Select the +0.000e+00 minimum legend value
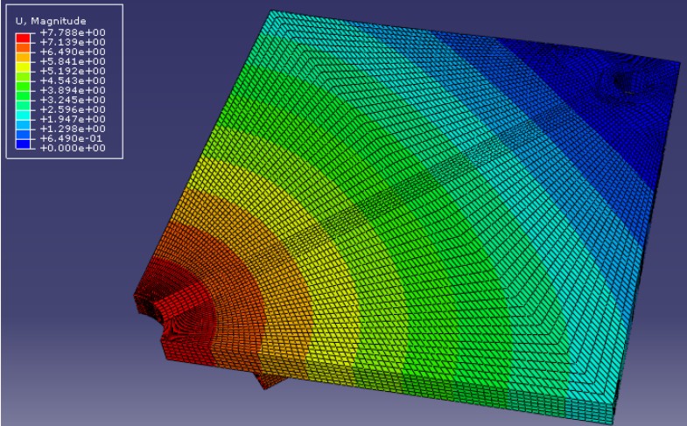Viewport: 687px width, 426px height. [x=73, y=148]
